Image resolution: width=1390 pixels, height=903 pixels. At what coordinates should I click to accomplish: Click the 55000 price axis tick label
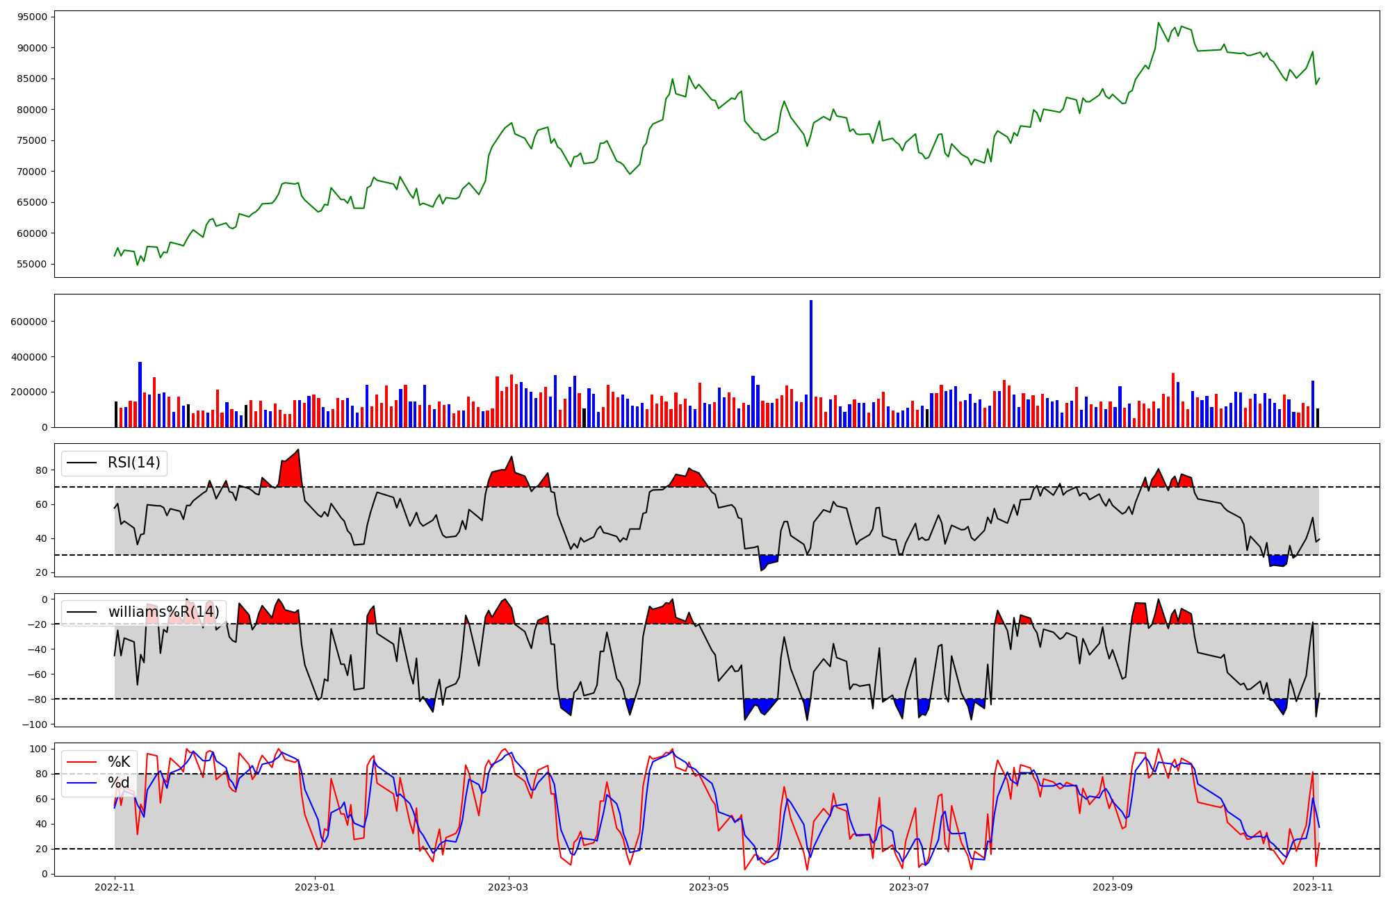coord(31,264)
